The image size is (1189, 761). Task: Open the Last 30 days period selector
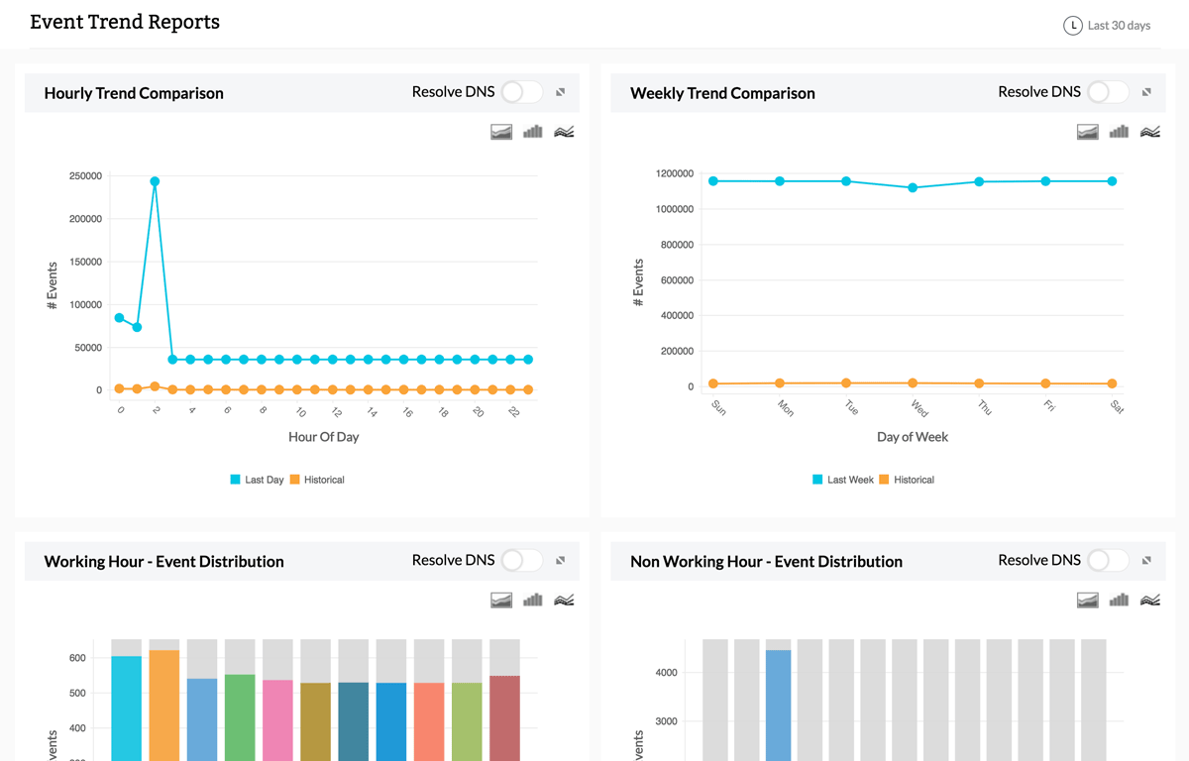pos(1119,26)
